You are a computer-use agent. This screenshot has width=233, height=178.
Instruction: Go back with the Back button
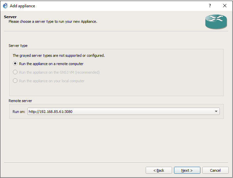[x=159, y=170]
